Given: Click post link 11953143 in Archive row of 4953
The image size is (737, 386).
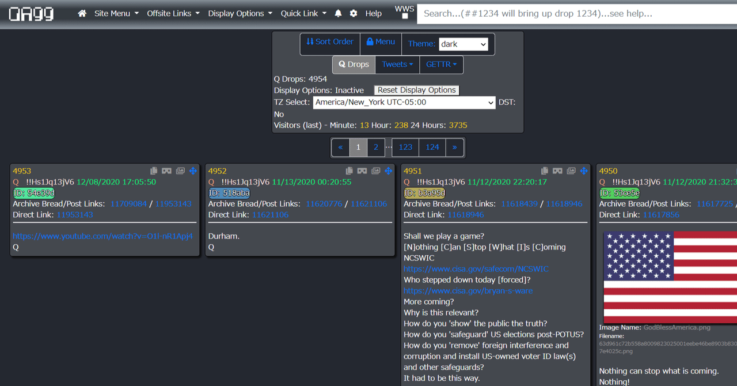Looking at the screenshot, I should [173, 204].
